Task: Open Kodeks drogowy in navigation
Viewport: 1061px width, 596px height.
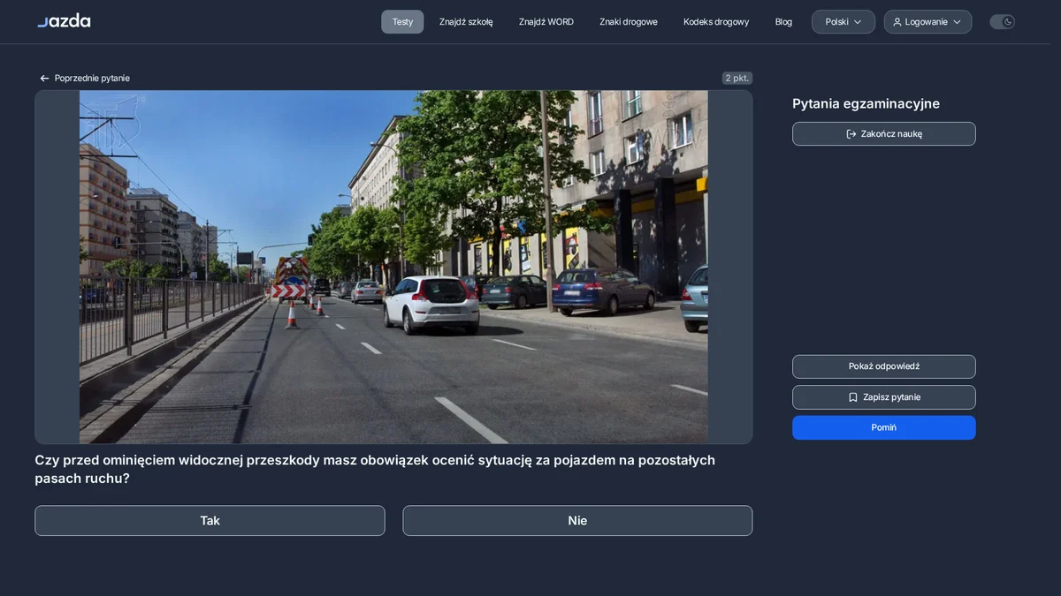Action: pyautogui.click(x=716, y=22)
